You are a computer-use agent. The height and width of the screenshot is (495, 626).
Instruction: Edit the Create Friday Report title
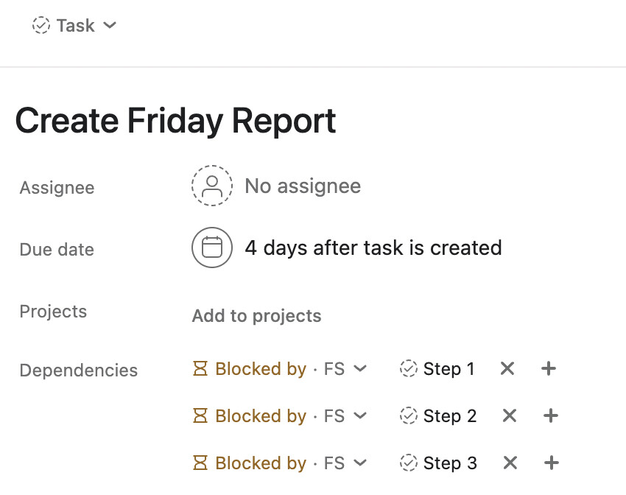tap(175, 121)
